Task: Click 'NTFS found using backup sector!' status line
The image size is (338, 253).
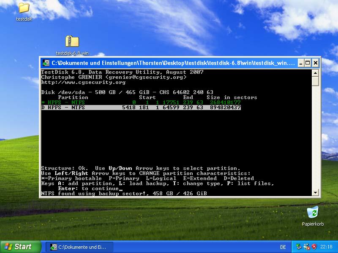Action: (x=124, y=194)
